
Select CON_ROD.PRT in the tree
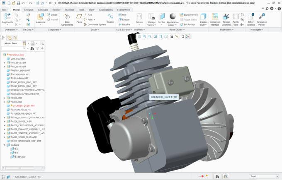coord(17,59)
